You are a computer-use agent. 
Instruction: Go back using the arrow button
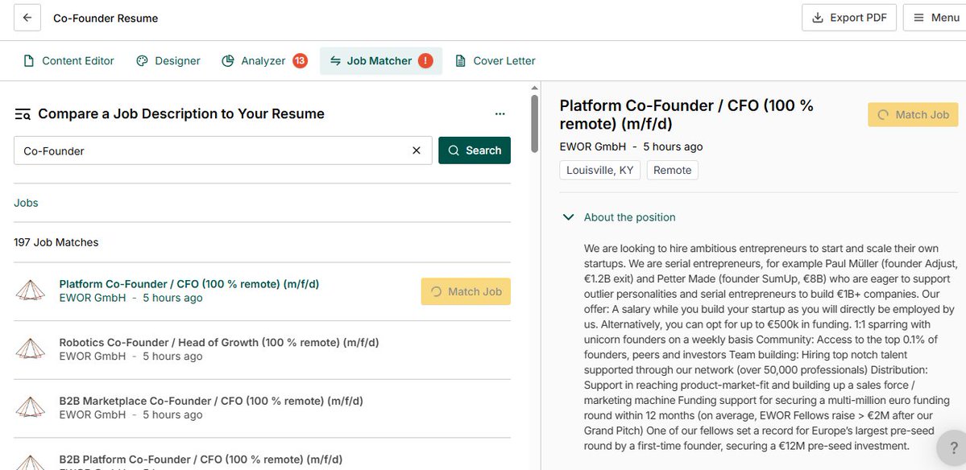pos(27,18)
